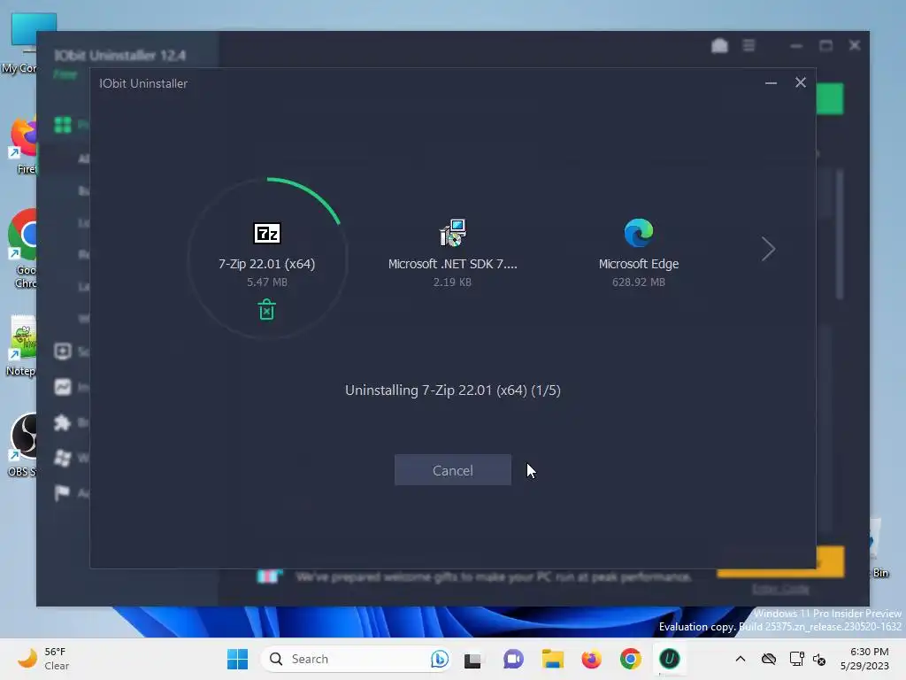Click IObit Uninstaller taskbar icon

(x=670, y=659)
